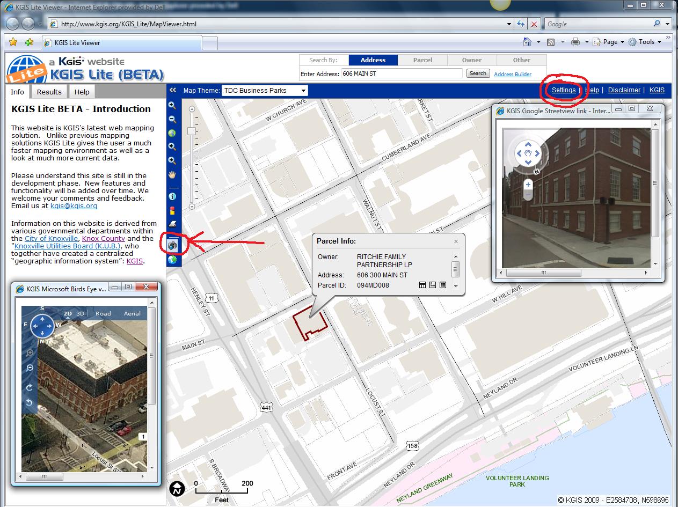
Task: Zoom in with Streetview plus button
Action: click(528, 185)
